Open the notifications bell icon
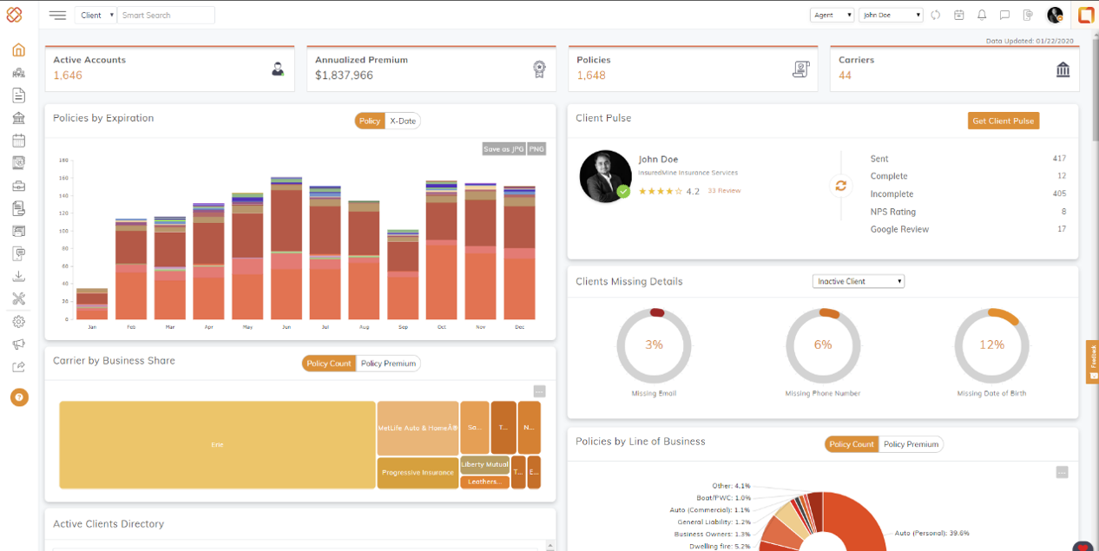Screen dimensions: 1099x551 982,15
